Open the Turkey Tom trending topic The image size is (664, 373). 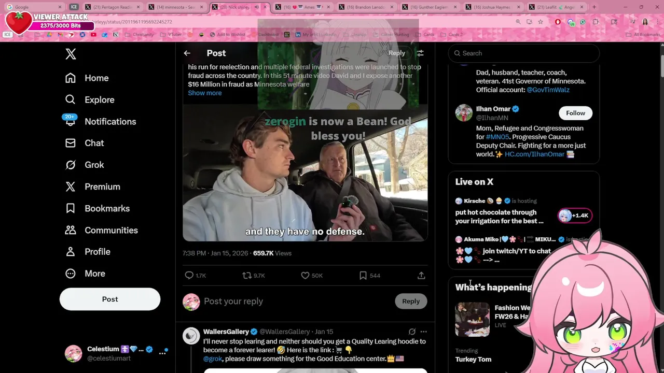click(473, 360)
